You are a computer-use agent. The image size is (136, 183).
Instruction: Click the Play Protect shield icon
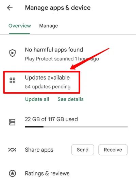click(13, 53)
